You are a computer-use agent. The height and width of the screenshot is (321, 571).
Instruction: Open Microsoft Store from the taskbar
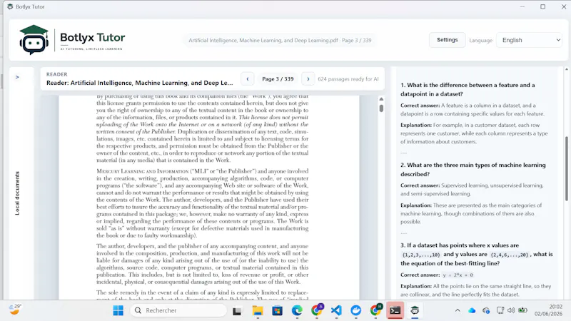[x=277, y=311]
